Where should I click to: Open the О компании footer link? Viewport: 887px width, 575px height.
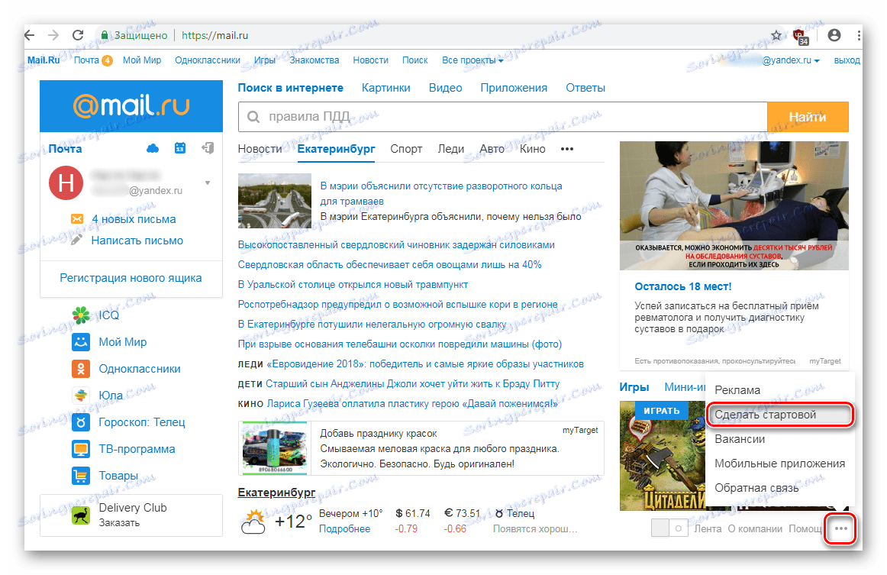(755, 528)
